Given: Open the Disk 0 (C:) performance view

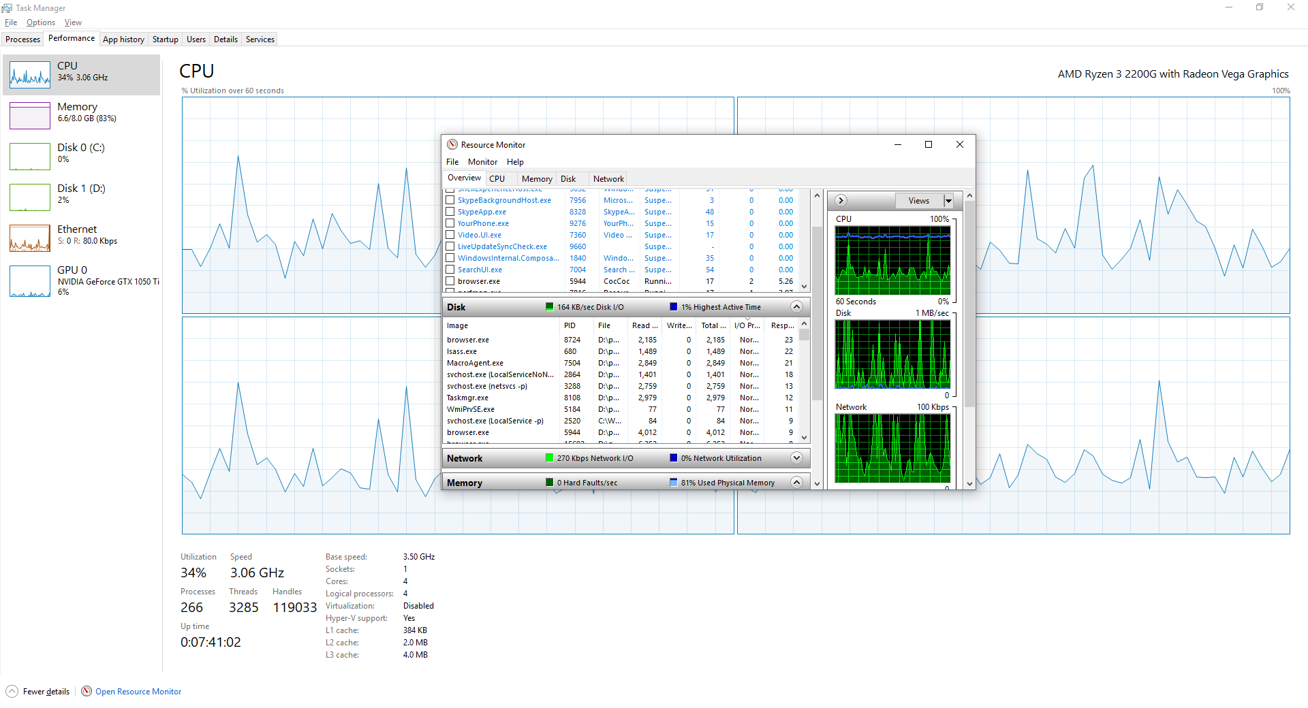Looking at the screenshot, I should point(82,157).
